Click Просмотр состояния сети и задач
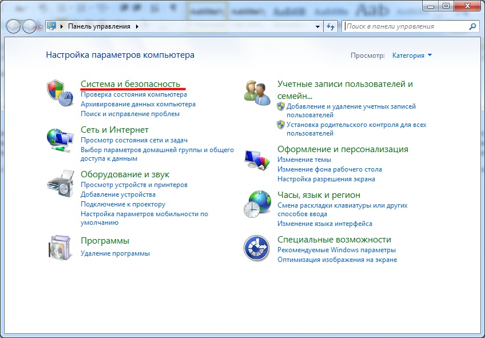 pyautogui.click(x=134, y=140)
